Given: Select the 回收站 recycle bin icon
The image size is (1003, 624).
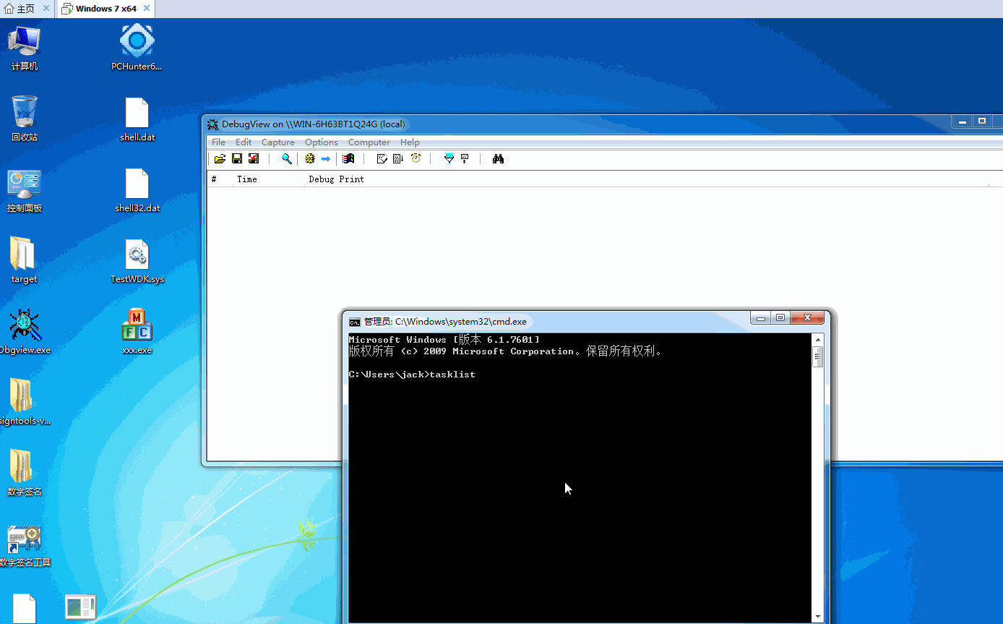Looking at the screenshot, I should coord(25,119).
